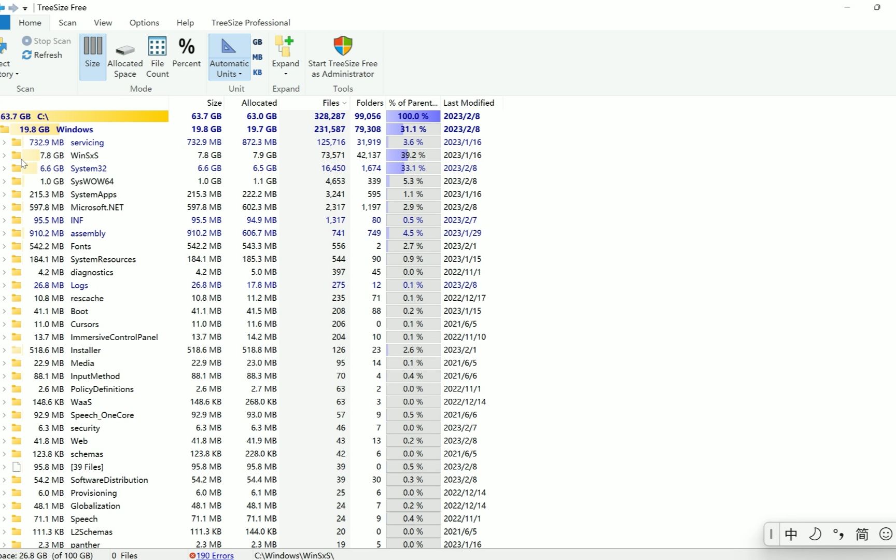896x560 pixels.
Task: Click the Web folder icon
Action: 17,441
